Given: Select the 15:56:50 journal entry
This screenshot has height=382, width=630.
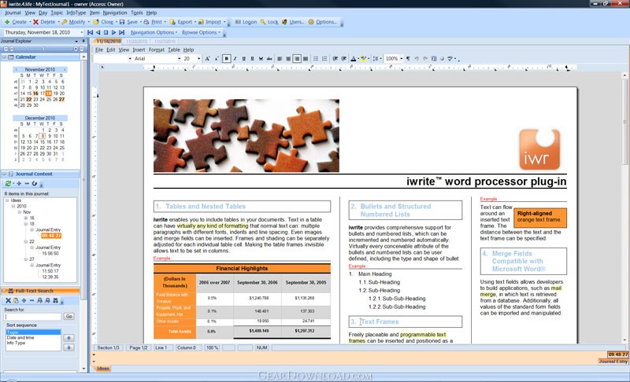Looking at the screenshot, I should pyautogui.click(x=50, y=253).
